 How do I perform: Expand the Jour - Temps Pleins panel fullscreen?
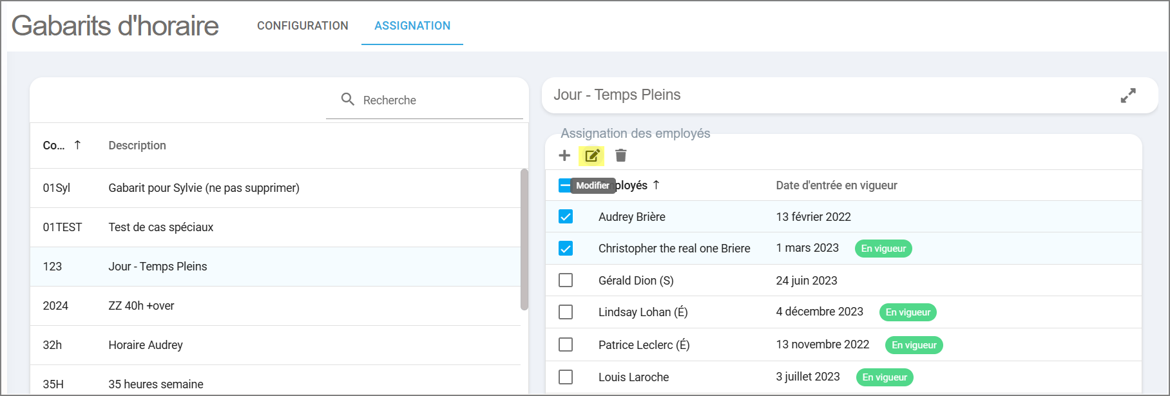tap(1127, 95)
